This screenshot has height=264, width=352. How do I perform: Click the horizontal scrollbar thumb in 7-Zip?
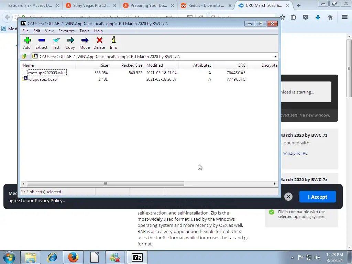(105, 184)
